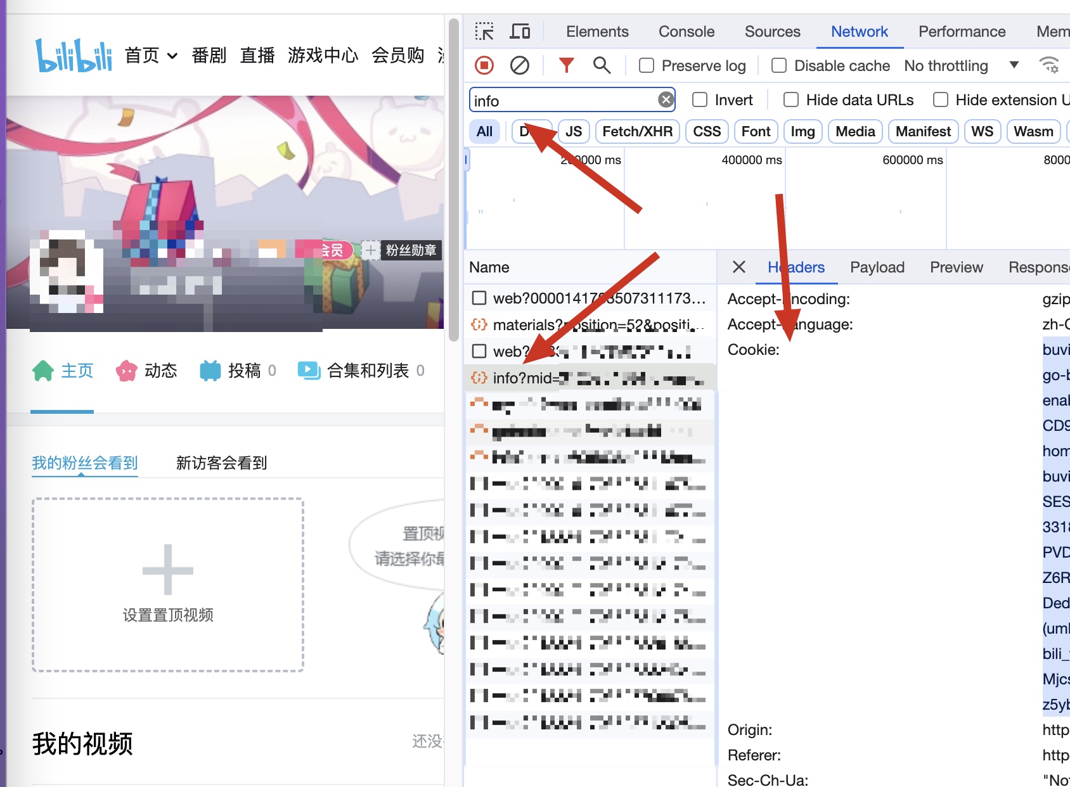Open the Payload tab
Viewport: 1070px width, 787px height.
(x=877, y=267)
